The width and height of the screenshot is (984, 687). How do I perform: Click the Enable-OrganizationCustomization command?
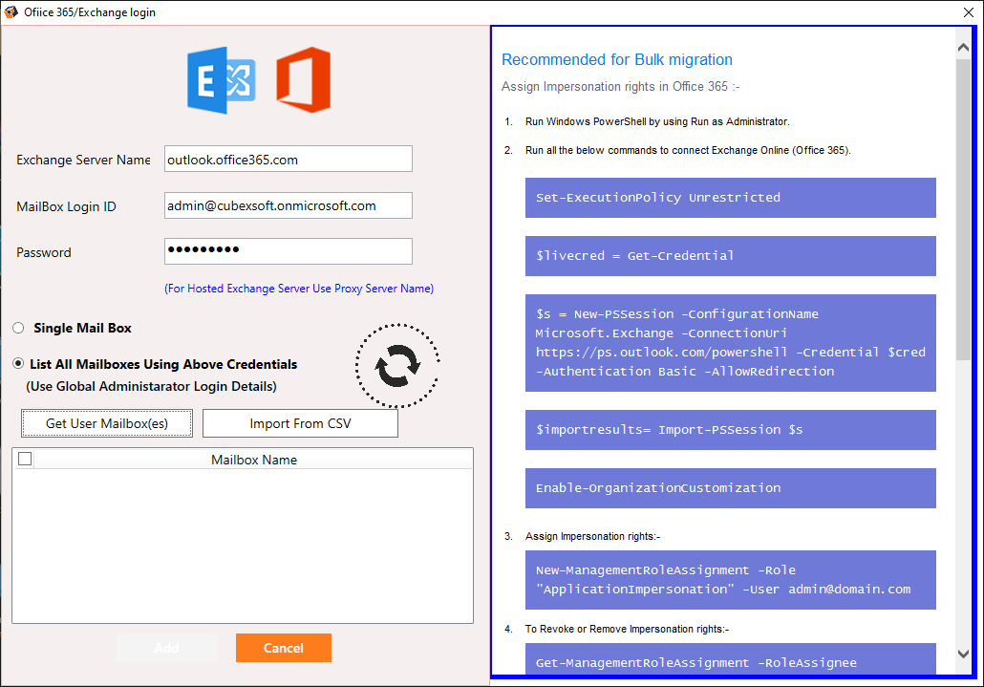point(731,488)
